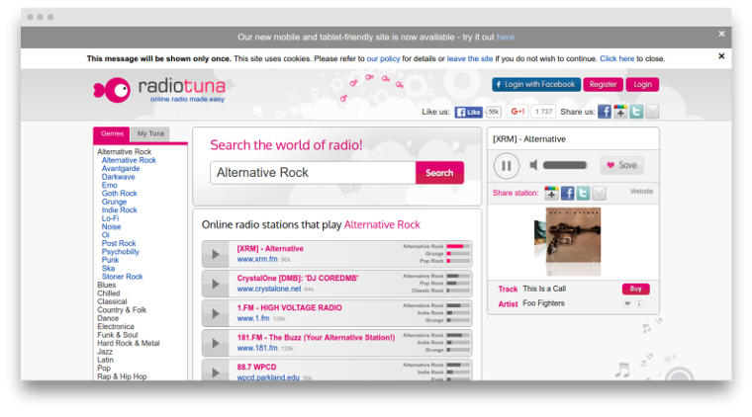This screenshot has width=752, height=417.
Task: Open the www.1.fm link
Action: click(253, 318)
